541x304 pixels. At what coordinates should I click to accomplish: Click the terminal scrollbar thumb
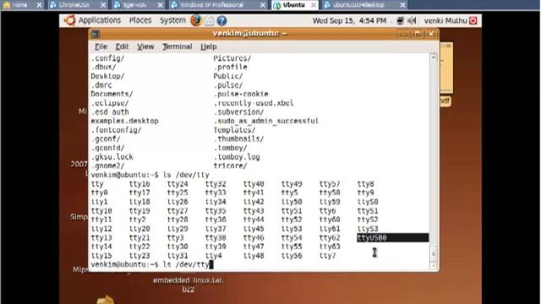pyautogui.click(x=434, y=253)
